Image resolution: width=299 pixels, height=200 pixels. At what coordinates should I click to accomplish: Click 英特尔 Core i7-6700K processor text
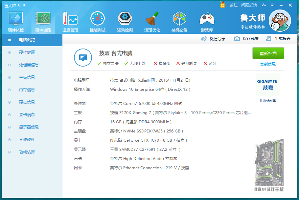click(x=146, y=104)
